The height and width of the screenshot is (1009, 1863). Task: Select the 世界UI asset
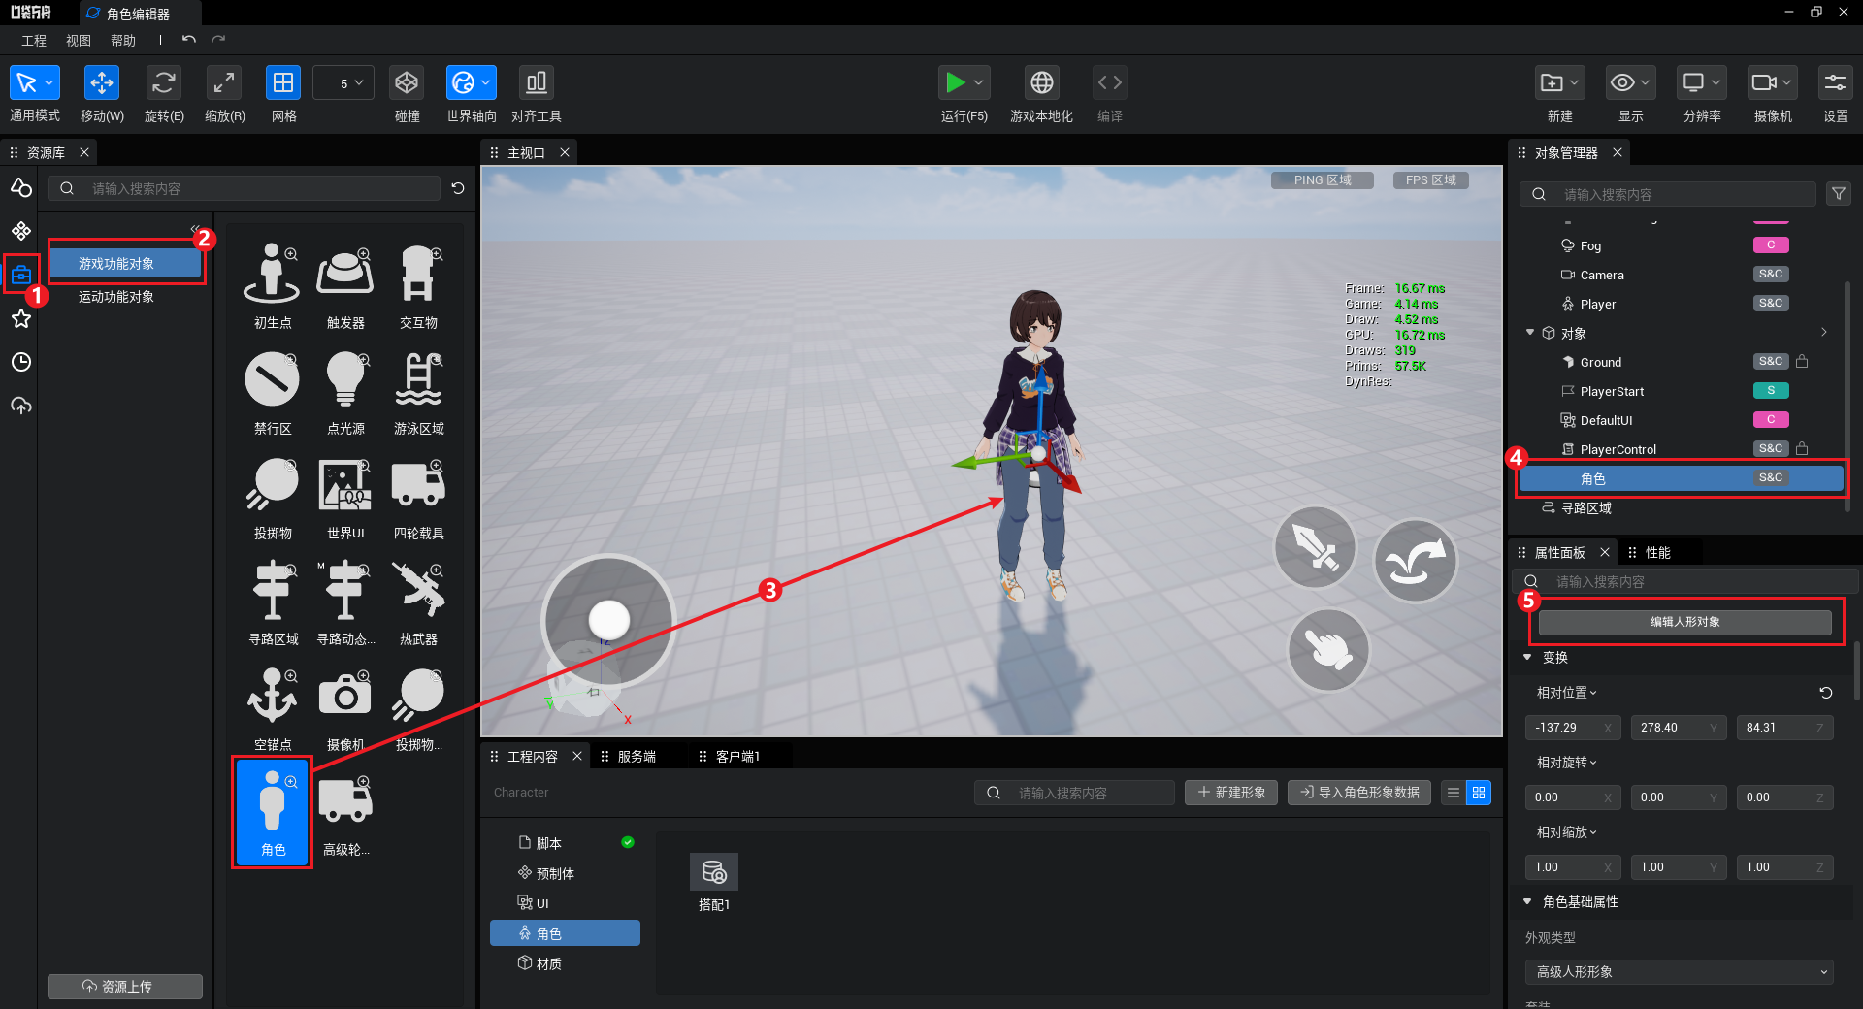coord(345,497)
